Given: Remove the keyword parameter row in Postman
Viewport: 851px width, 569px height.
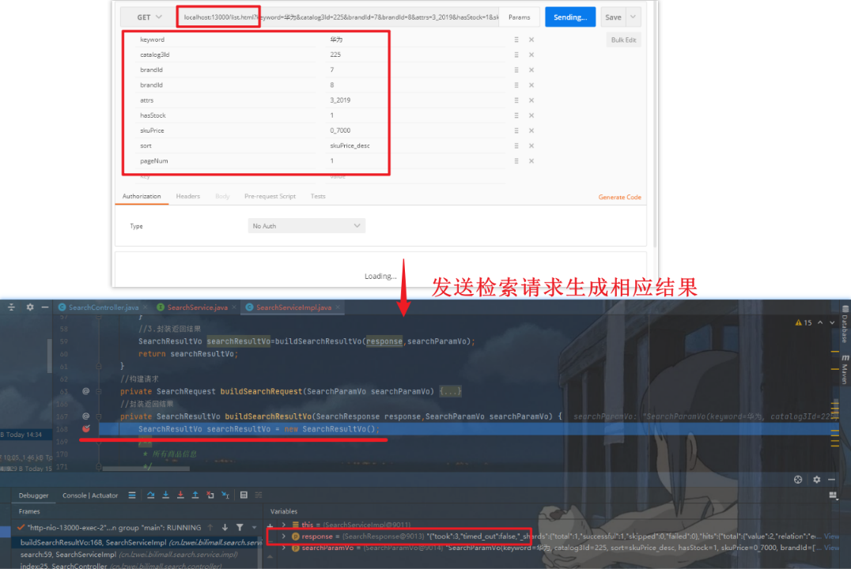Looking at the screenshot, I should tap(531, 40).
